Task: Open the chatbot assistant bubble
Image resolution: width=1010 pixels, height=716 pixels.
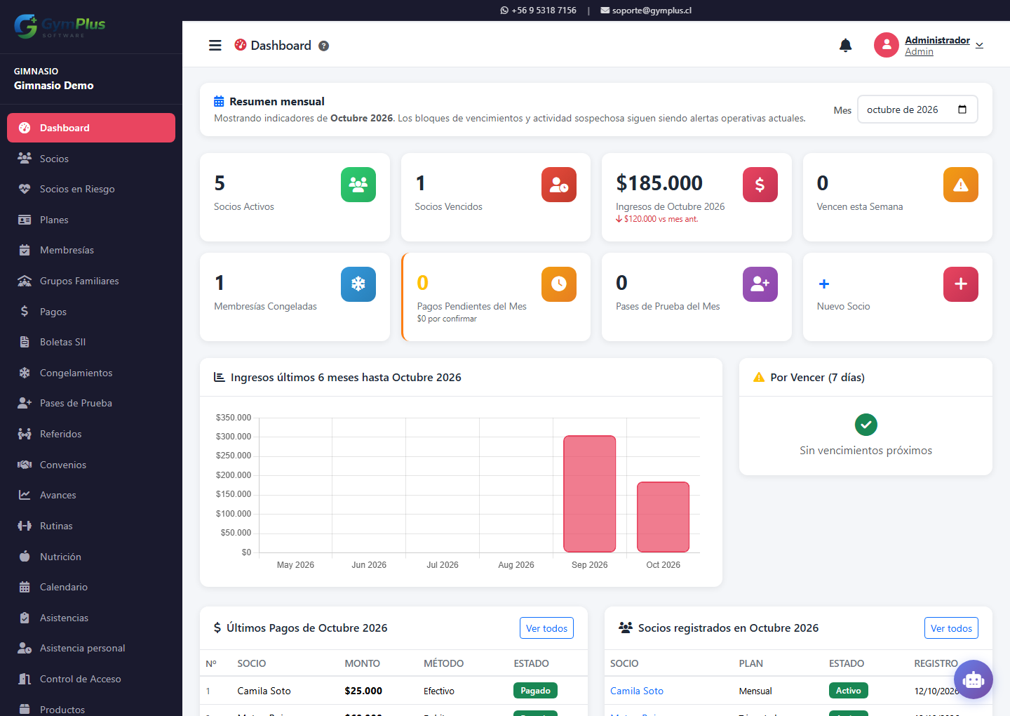Action: [x=974, y=679]
